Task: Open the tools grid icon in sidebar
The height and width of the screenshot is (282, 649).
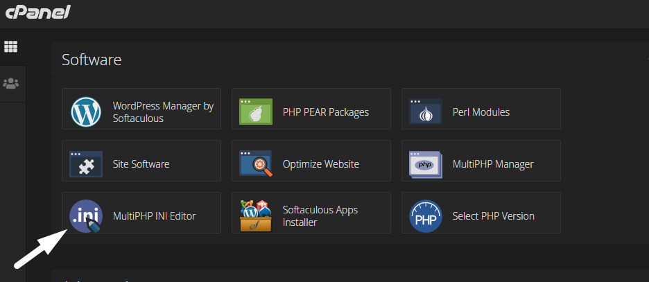Action: click(11, 46)
